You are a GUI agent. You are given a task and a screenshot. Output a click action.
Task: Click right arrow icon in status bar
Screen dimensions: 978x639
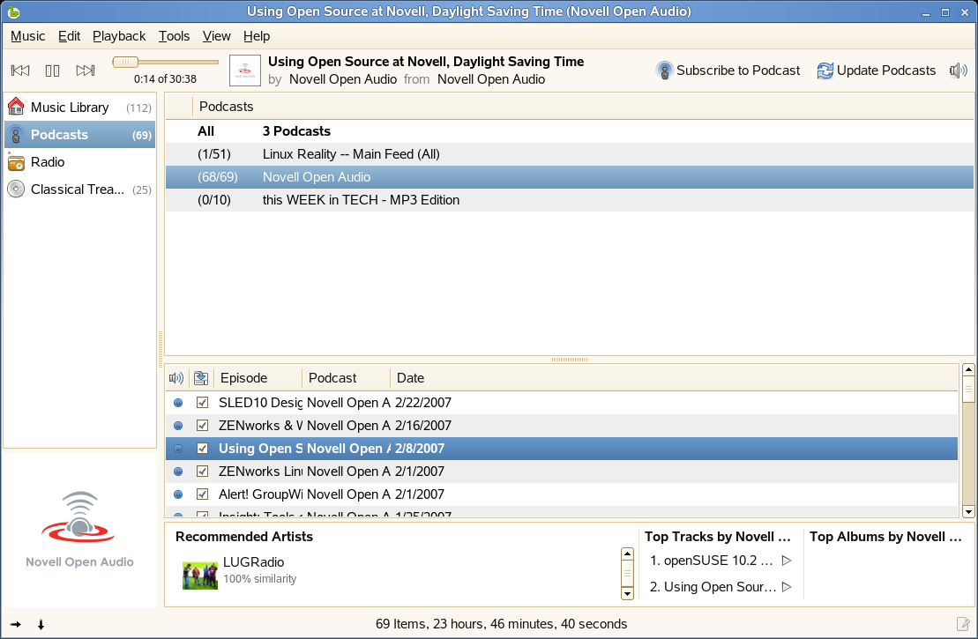point(16,624)
